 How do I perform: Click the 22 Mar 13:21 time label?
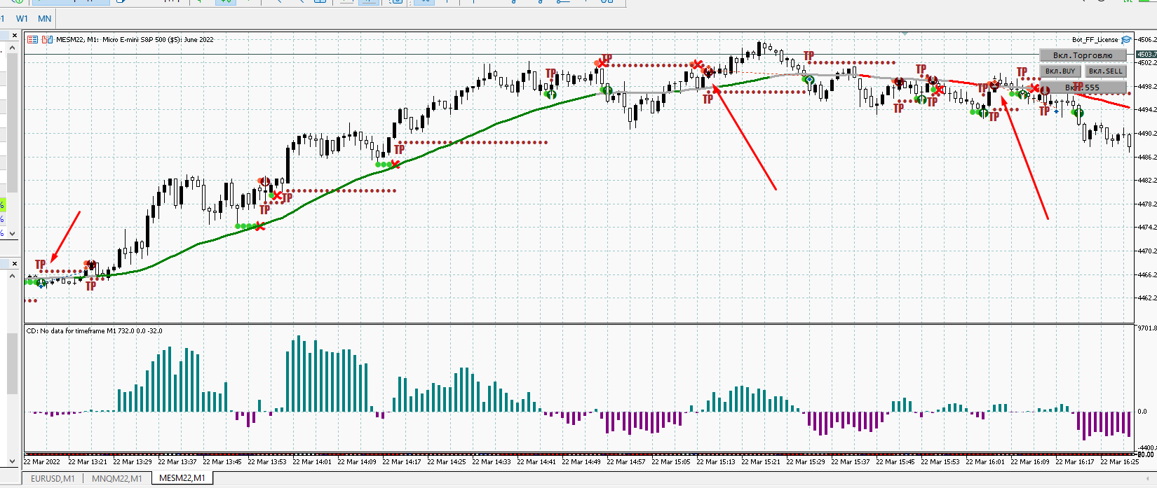[88, 462]
